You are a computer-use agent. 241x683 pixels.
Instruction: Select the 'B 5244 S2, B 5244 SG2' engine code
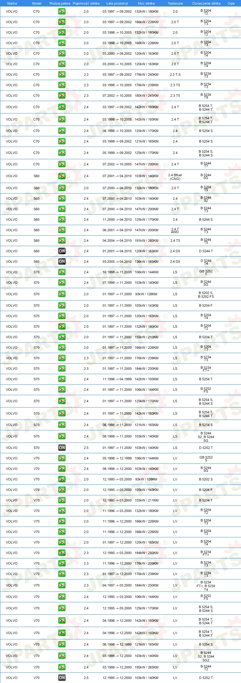coord(206,656)
